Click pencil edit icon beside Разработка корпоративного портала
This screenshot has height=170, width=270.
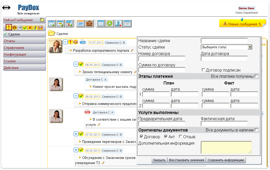click(132, 50)
